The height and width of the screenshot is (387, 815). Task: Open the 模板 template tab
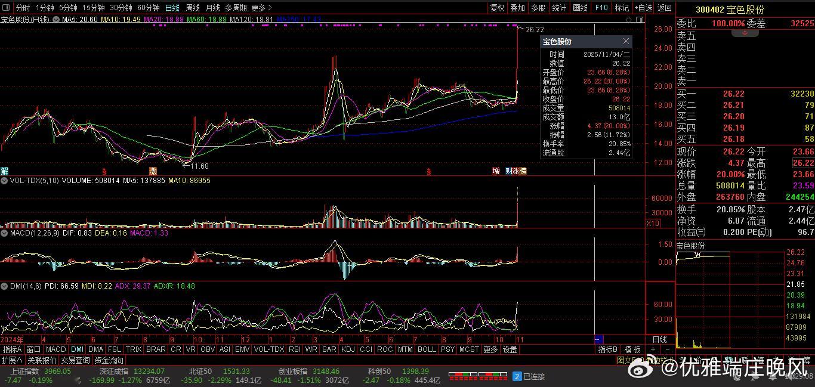(632, 349)
